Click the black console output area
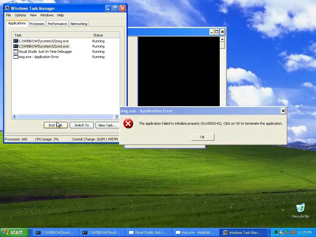This screenshot has height=237, width=316. (x=179, y=71)
